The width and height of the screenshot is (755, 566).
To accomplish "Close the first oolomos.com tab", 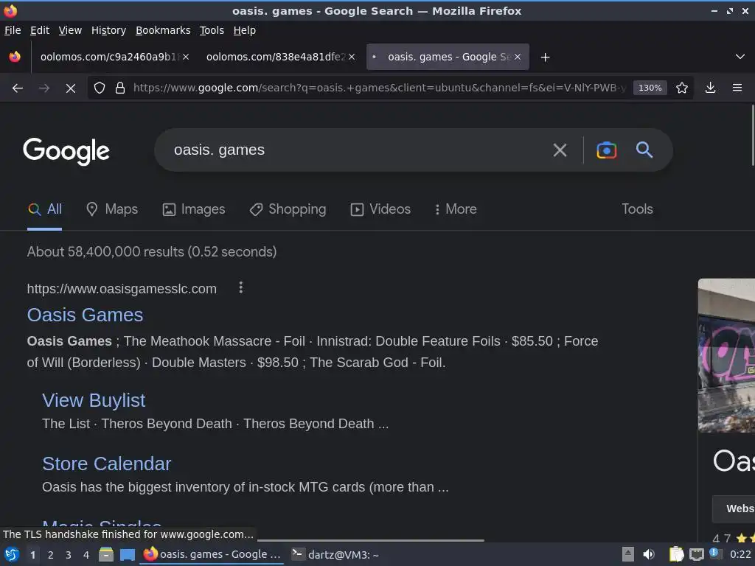I will pos(186,57).
